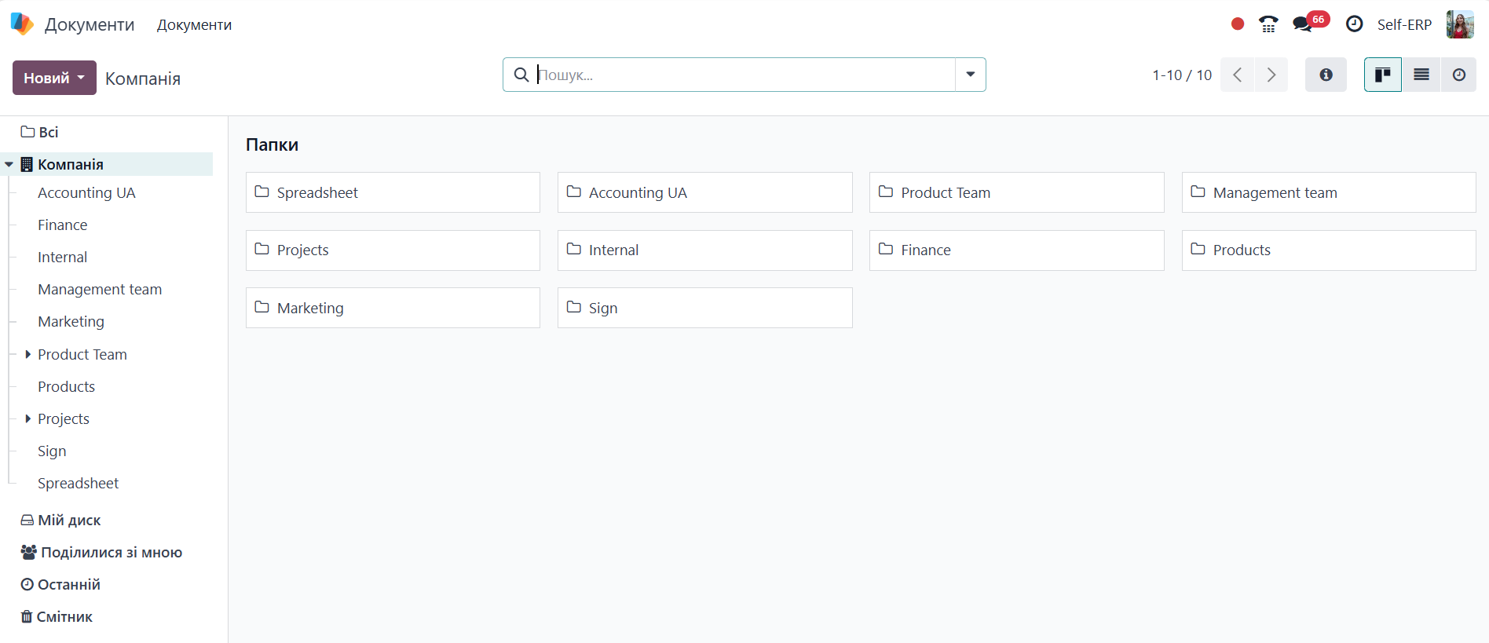This screenshot has height=643, width=1489.
Task: Select Products in sidebar tree
Action: (67, 386)
